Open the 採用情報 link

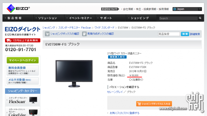pyautogui.click(x=164, y=9)
